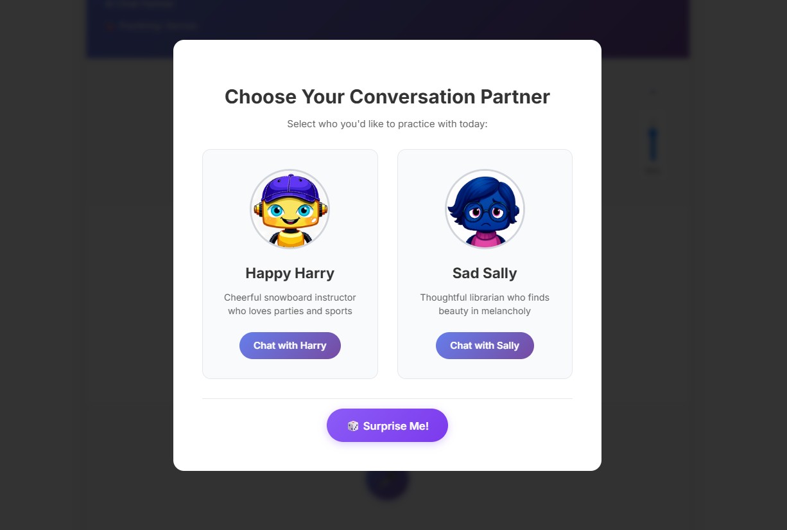Click the divider line above Surprise Me
Viewport: 787px width, 530px height.
(x=387, y=398)
